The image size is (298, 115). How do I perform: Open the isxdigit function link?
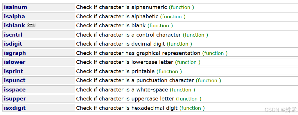pyautogui.click(x=15, y=108)
